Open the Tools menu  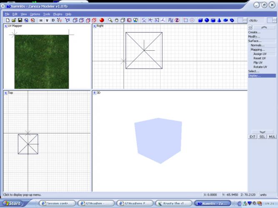tap(47, 14)
